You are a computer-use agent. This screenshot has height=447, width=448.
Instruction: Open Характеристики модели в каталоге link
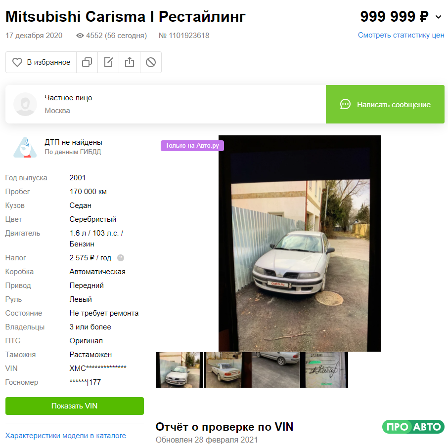pos(65,436)
